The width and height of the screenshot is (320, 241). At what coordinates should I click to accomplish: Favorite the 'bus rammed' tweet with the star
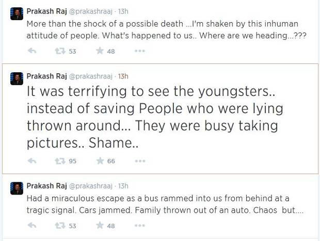100,226
